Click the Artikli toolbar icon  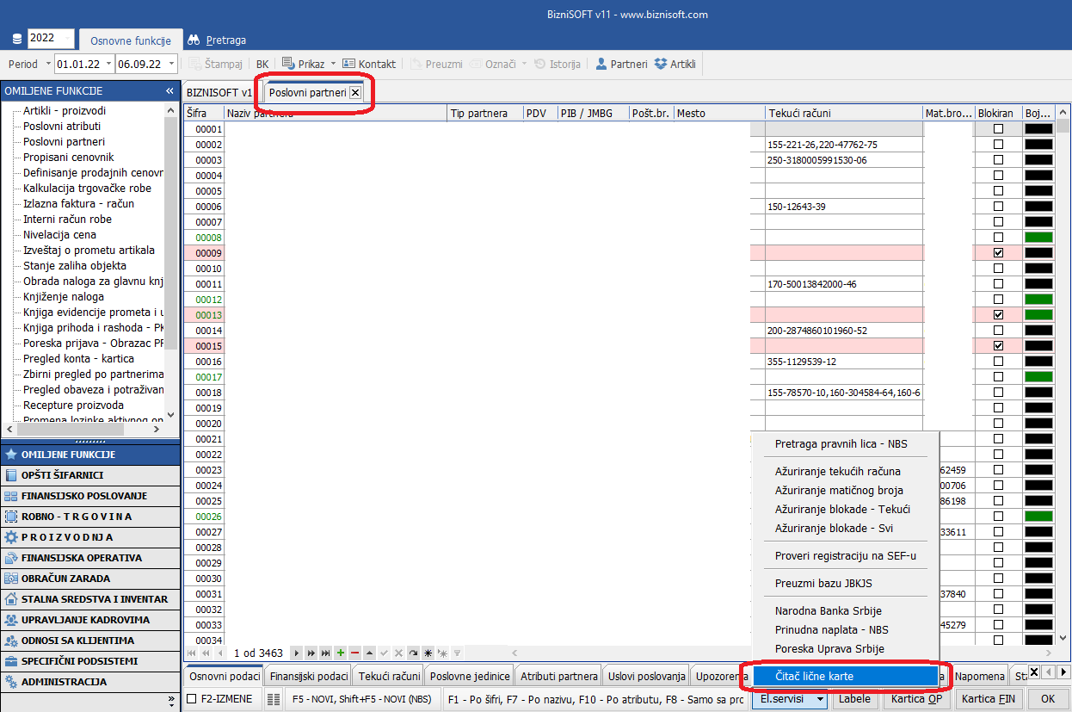point(675,64)
